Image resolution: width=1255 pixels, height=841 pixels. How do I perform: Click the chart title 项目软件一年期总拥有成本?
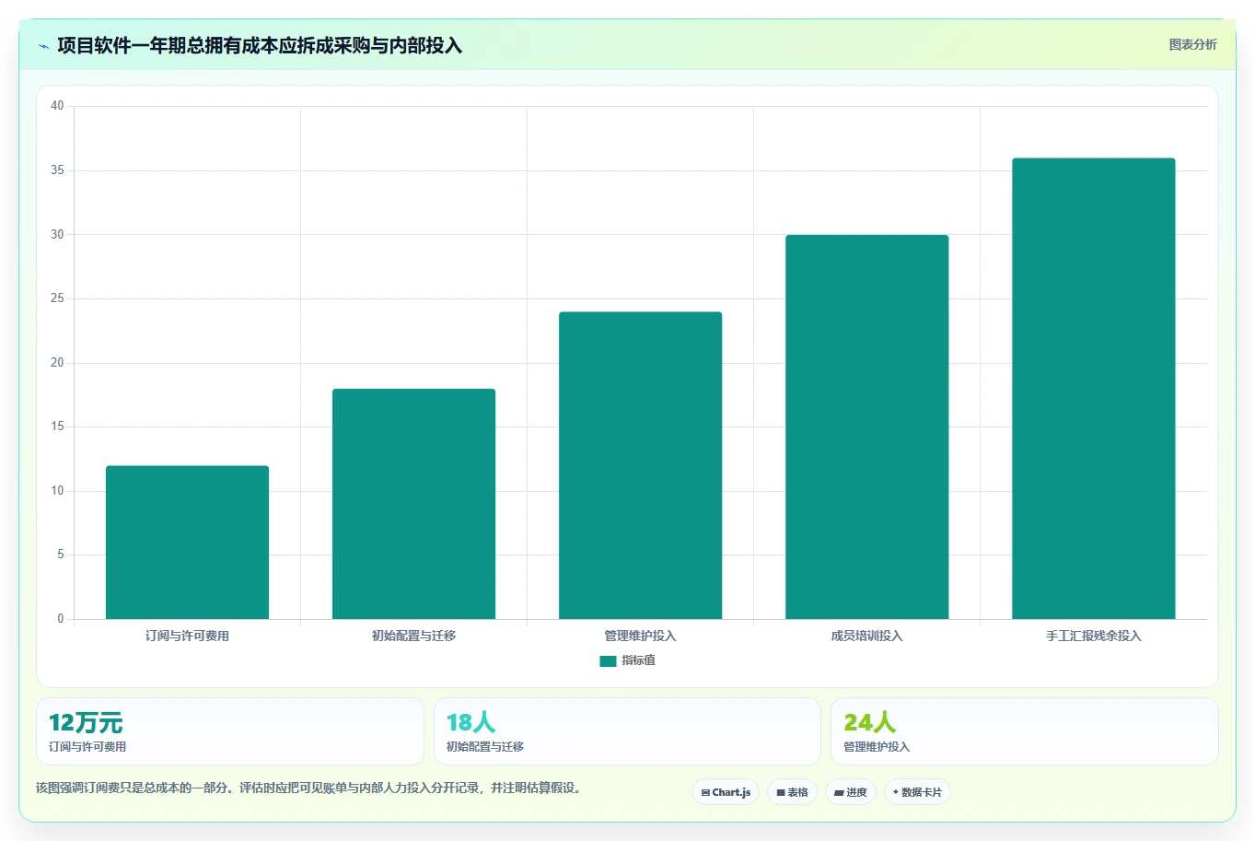[260, 45]
